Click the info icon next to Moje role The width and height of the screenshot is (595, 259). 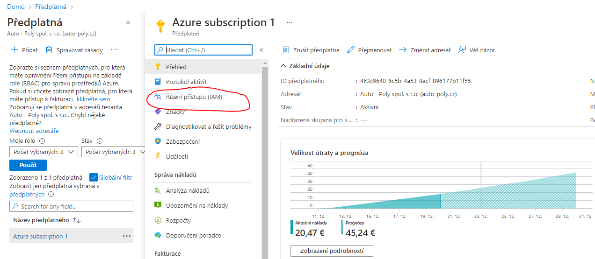(x=42, y=141)
